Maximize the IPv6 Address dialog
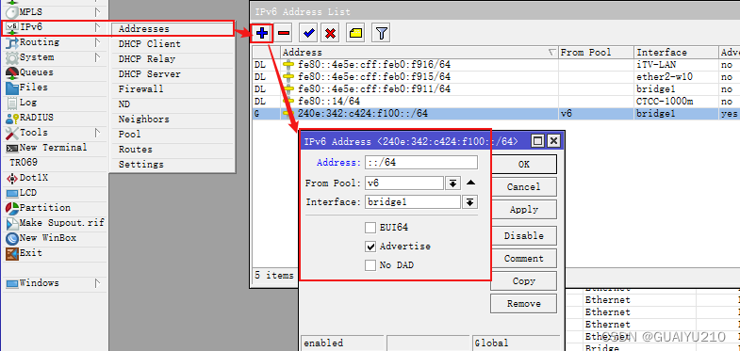The image size is (740, 351). click(x=538, y=140)
